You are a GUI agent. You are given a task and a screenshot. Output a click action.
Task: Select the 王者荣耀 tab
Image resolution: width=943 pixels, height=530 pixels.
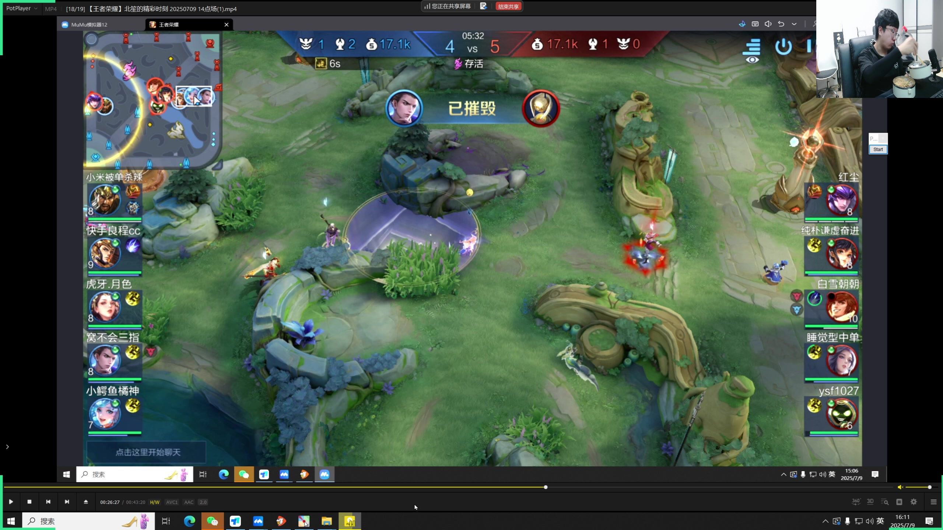[x=169, y=25]
